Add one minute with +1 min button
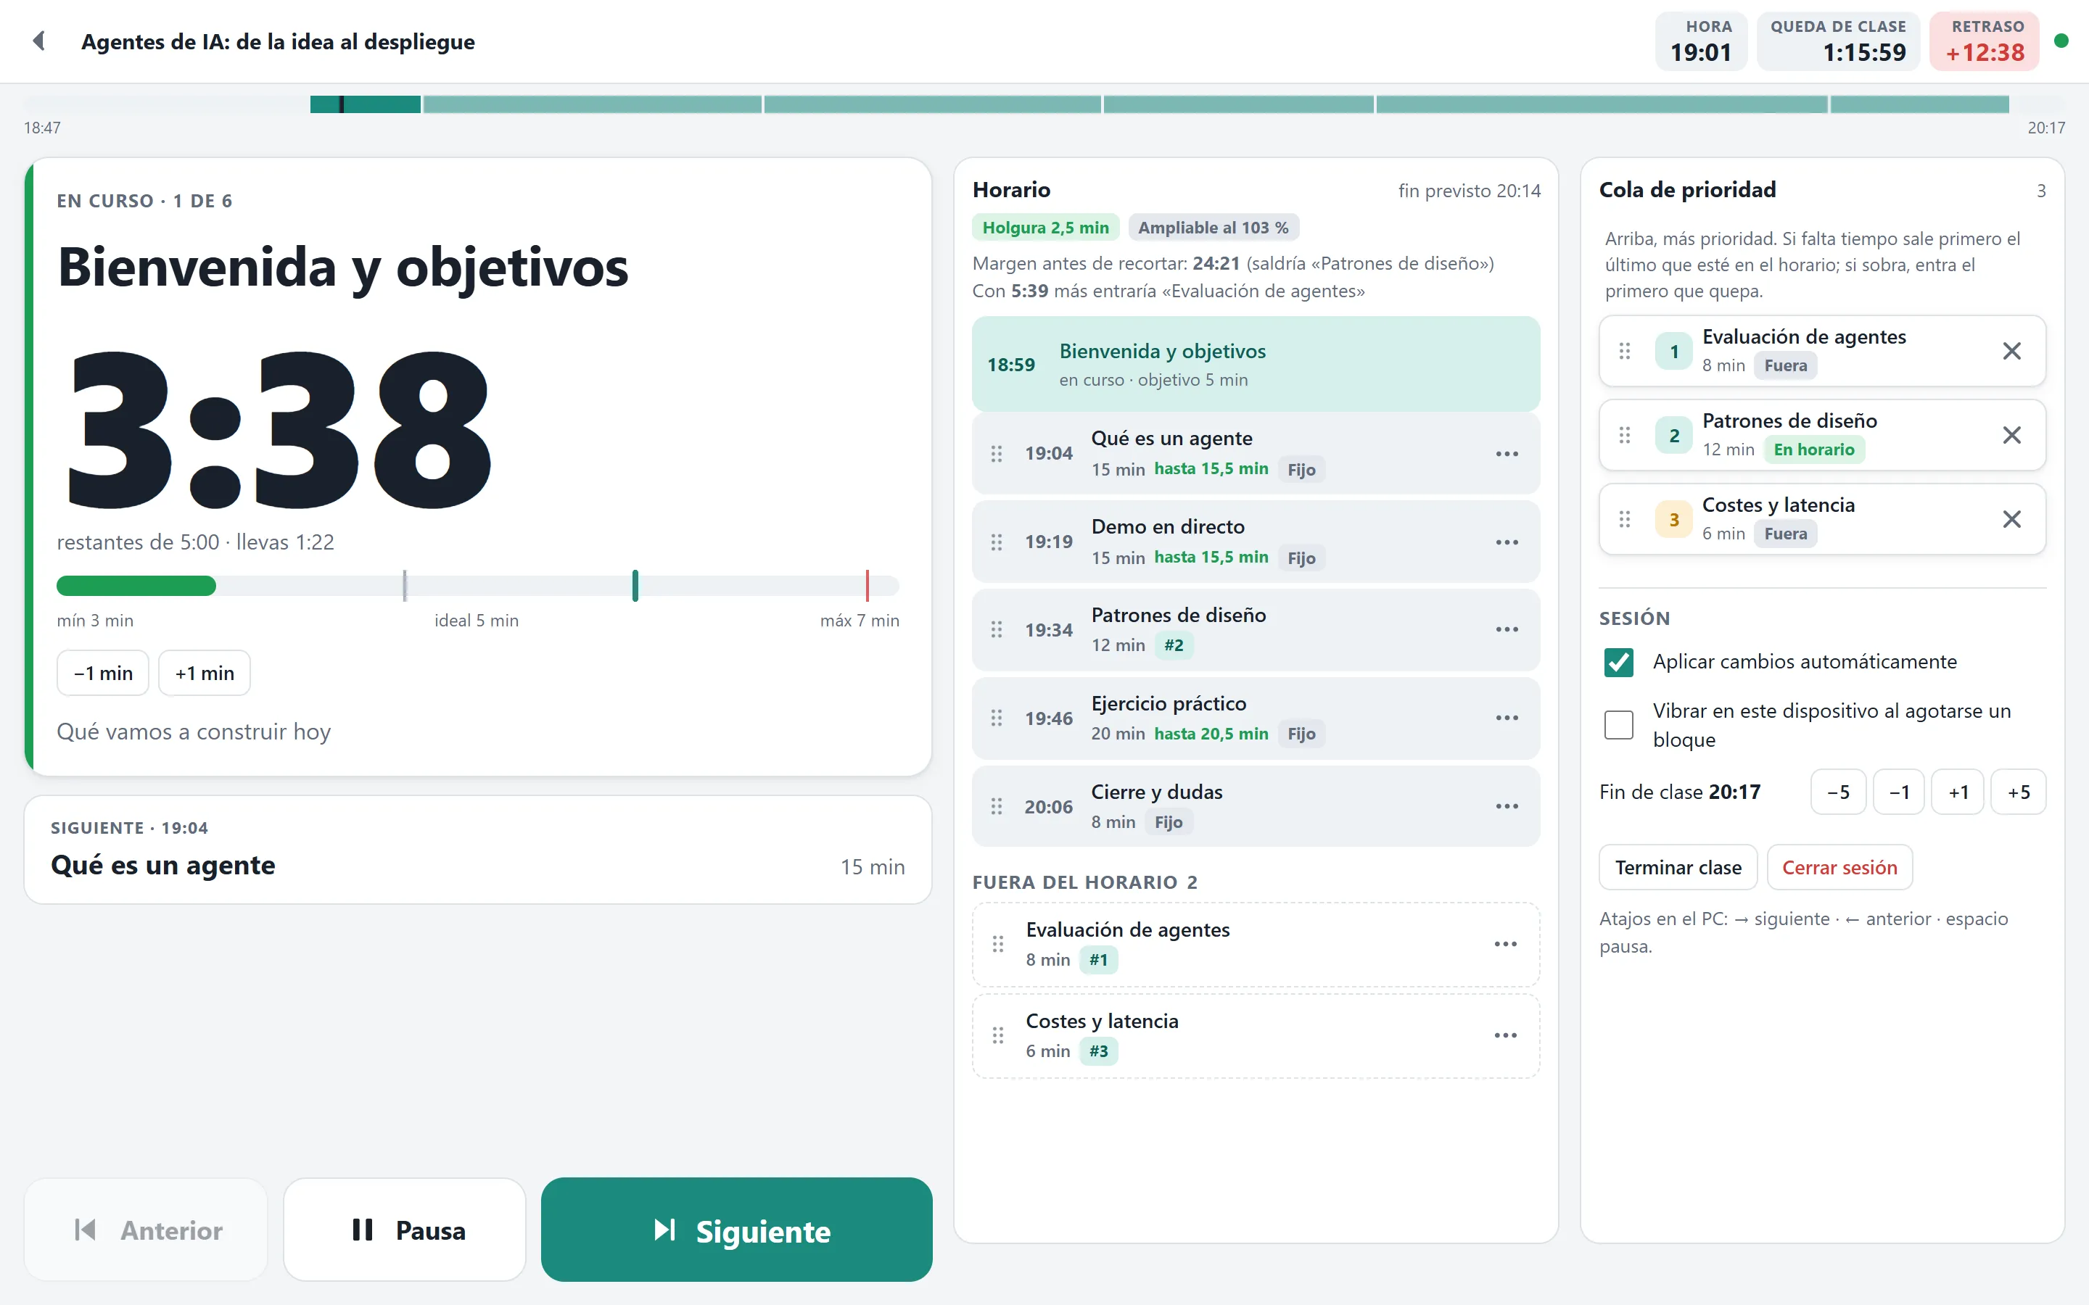The image size is (2089, 1305). click(205, 674)
